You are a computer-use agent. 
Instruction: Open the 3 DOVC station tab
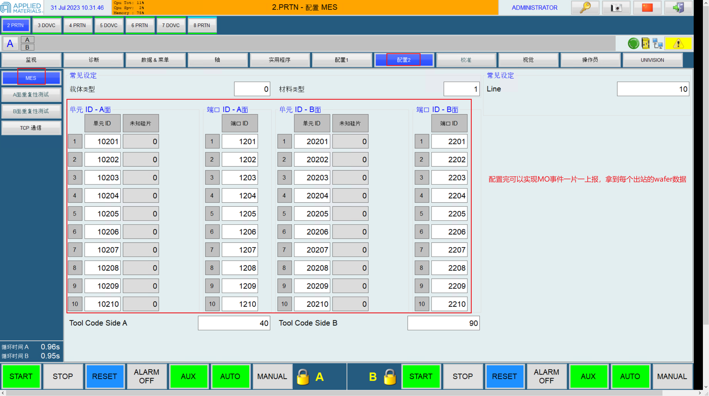click(x=47, y=25)
